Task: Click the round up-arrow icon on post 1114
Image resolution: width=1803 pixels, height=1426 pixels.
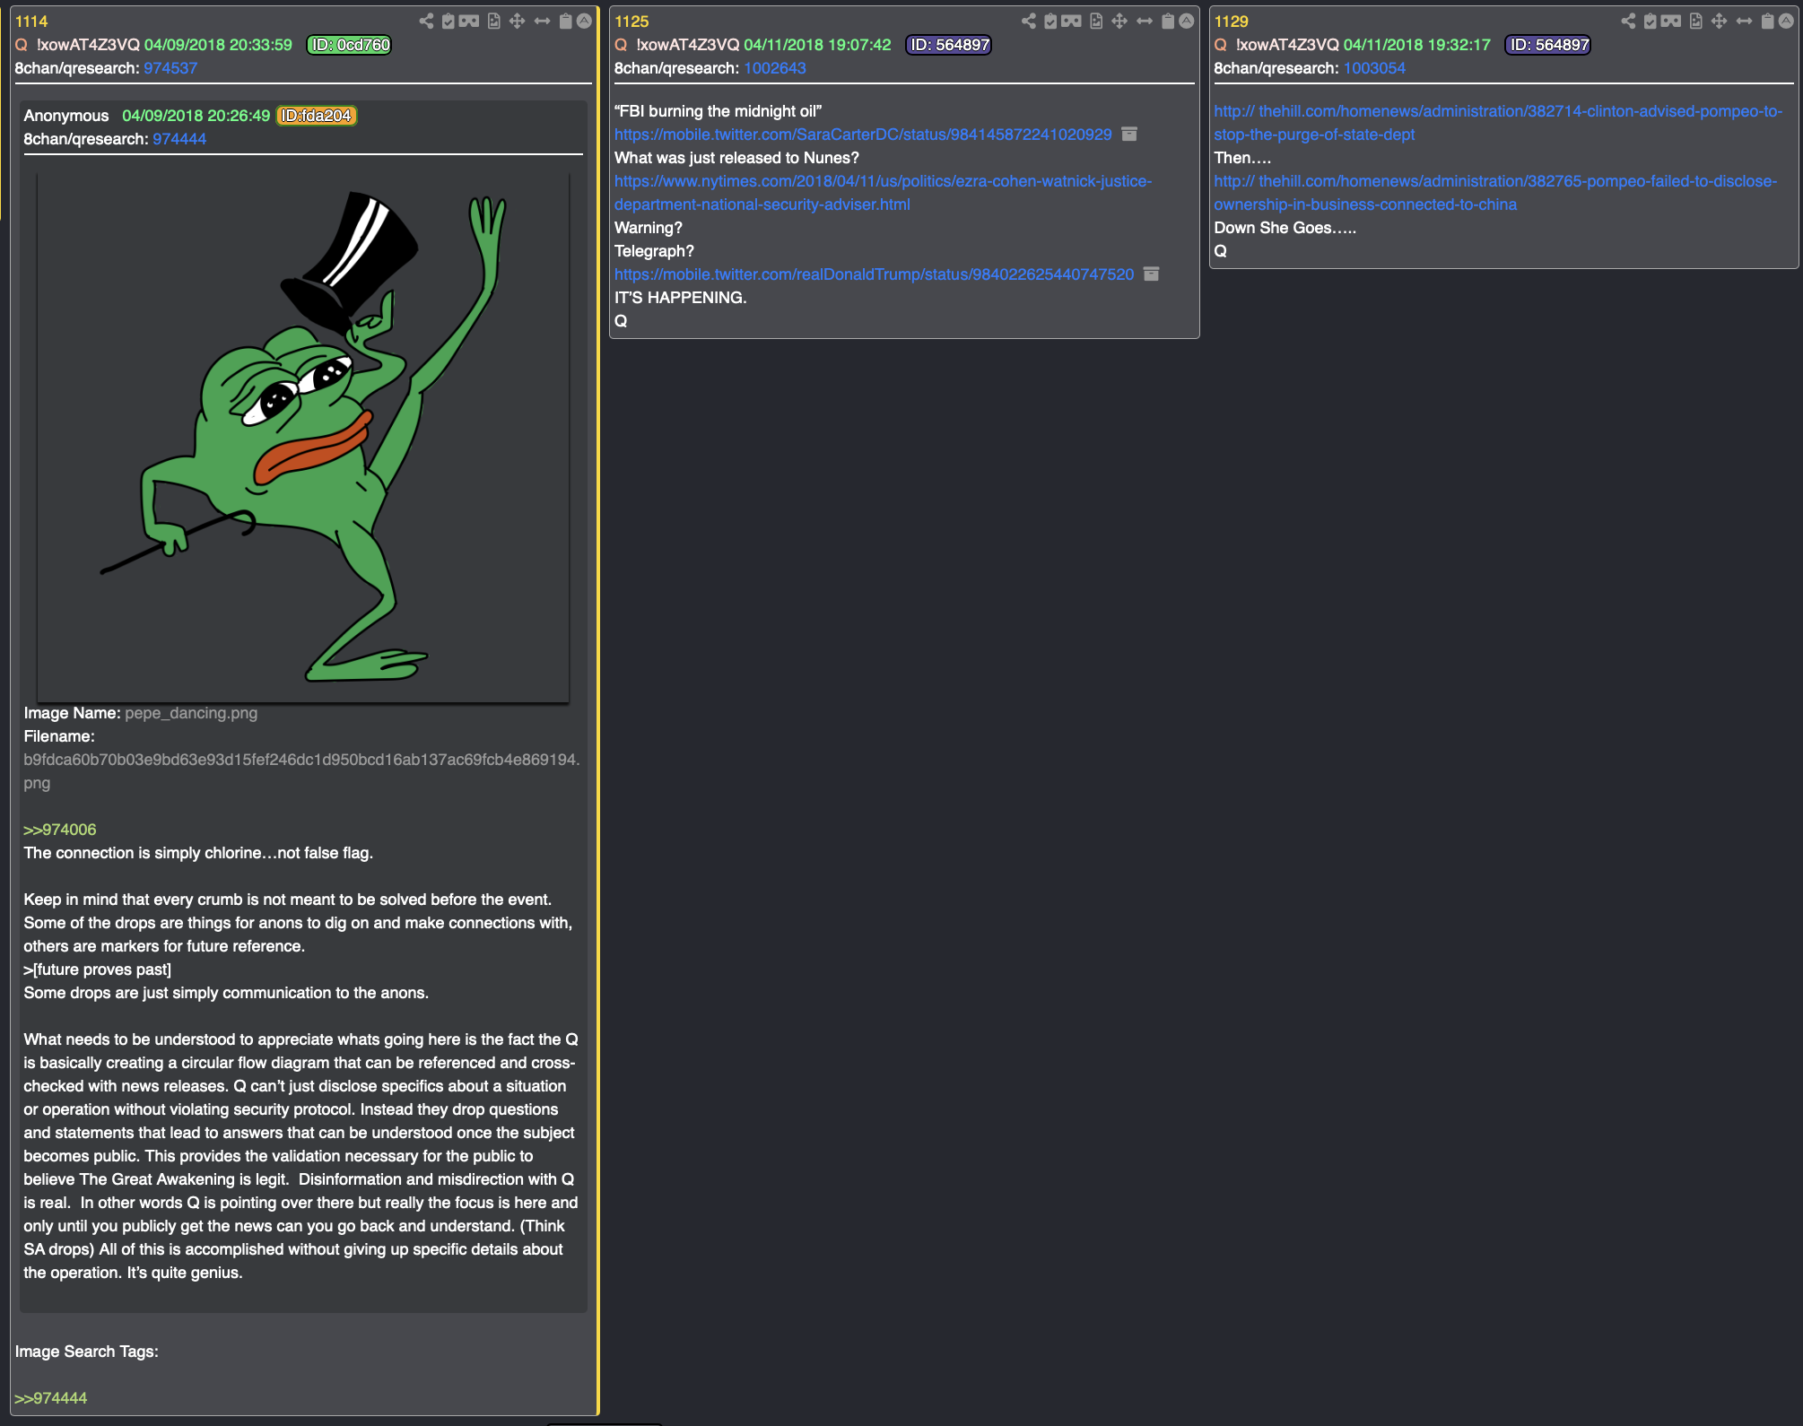Action: click(584, 21)
